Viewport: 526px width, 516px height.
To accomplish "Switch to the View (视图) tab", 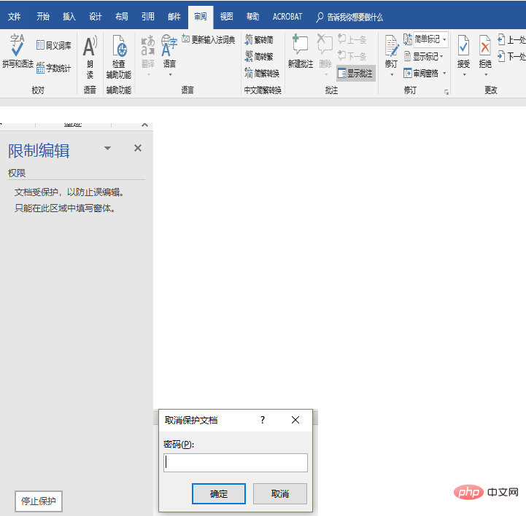I will pos(227,16).
